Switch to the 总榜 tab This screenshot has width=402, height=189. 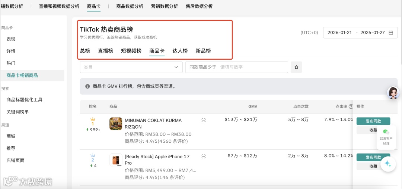point(85,51)
